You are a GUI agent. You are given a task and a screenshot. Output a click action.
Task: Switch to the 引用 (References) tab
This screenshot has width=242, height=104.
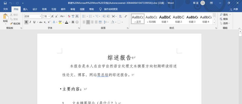point(54,9)
